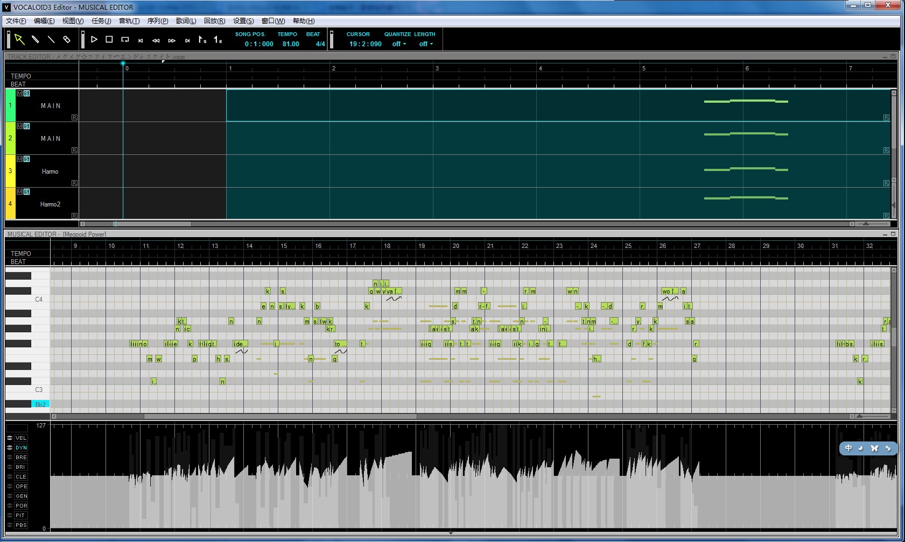Toggle DYN parameter overlay eye
This screenshot has width=905, height=542.
(10, 448)
